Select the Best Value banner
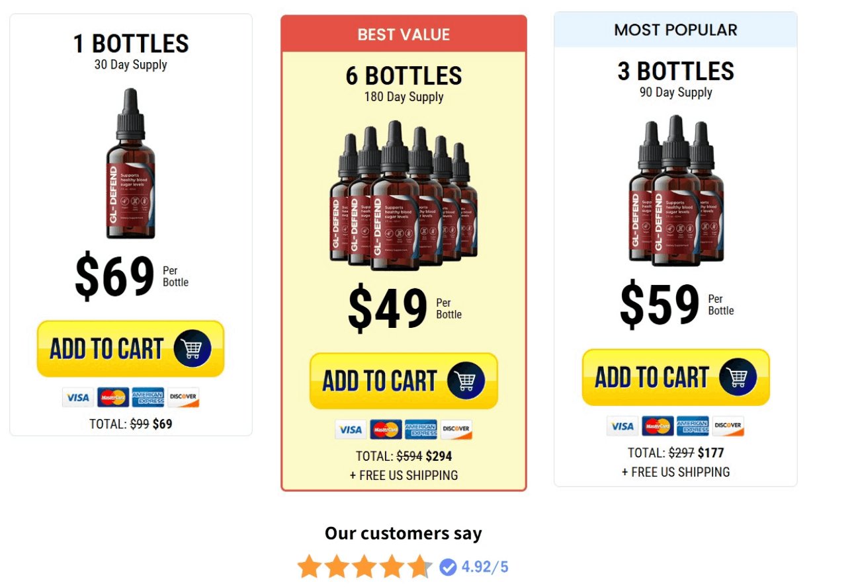Image resolution: width=854 pixels, height=587 pixels. 404,34
